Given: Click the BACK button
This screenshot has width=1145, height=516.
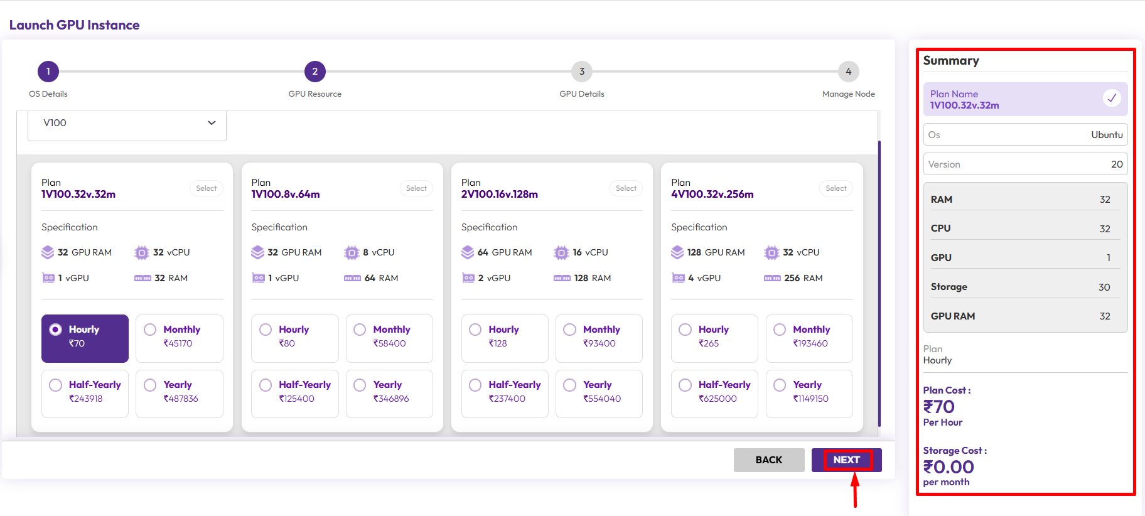Looking at the screenshot, I should click(x=768, y=460).
